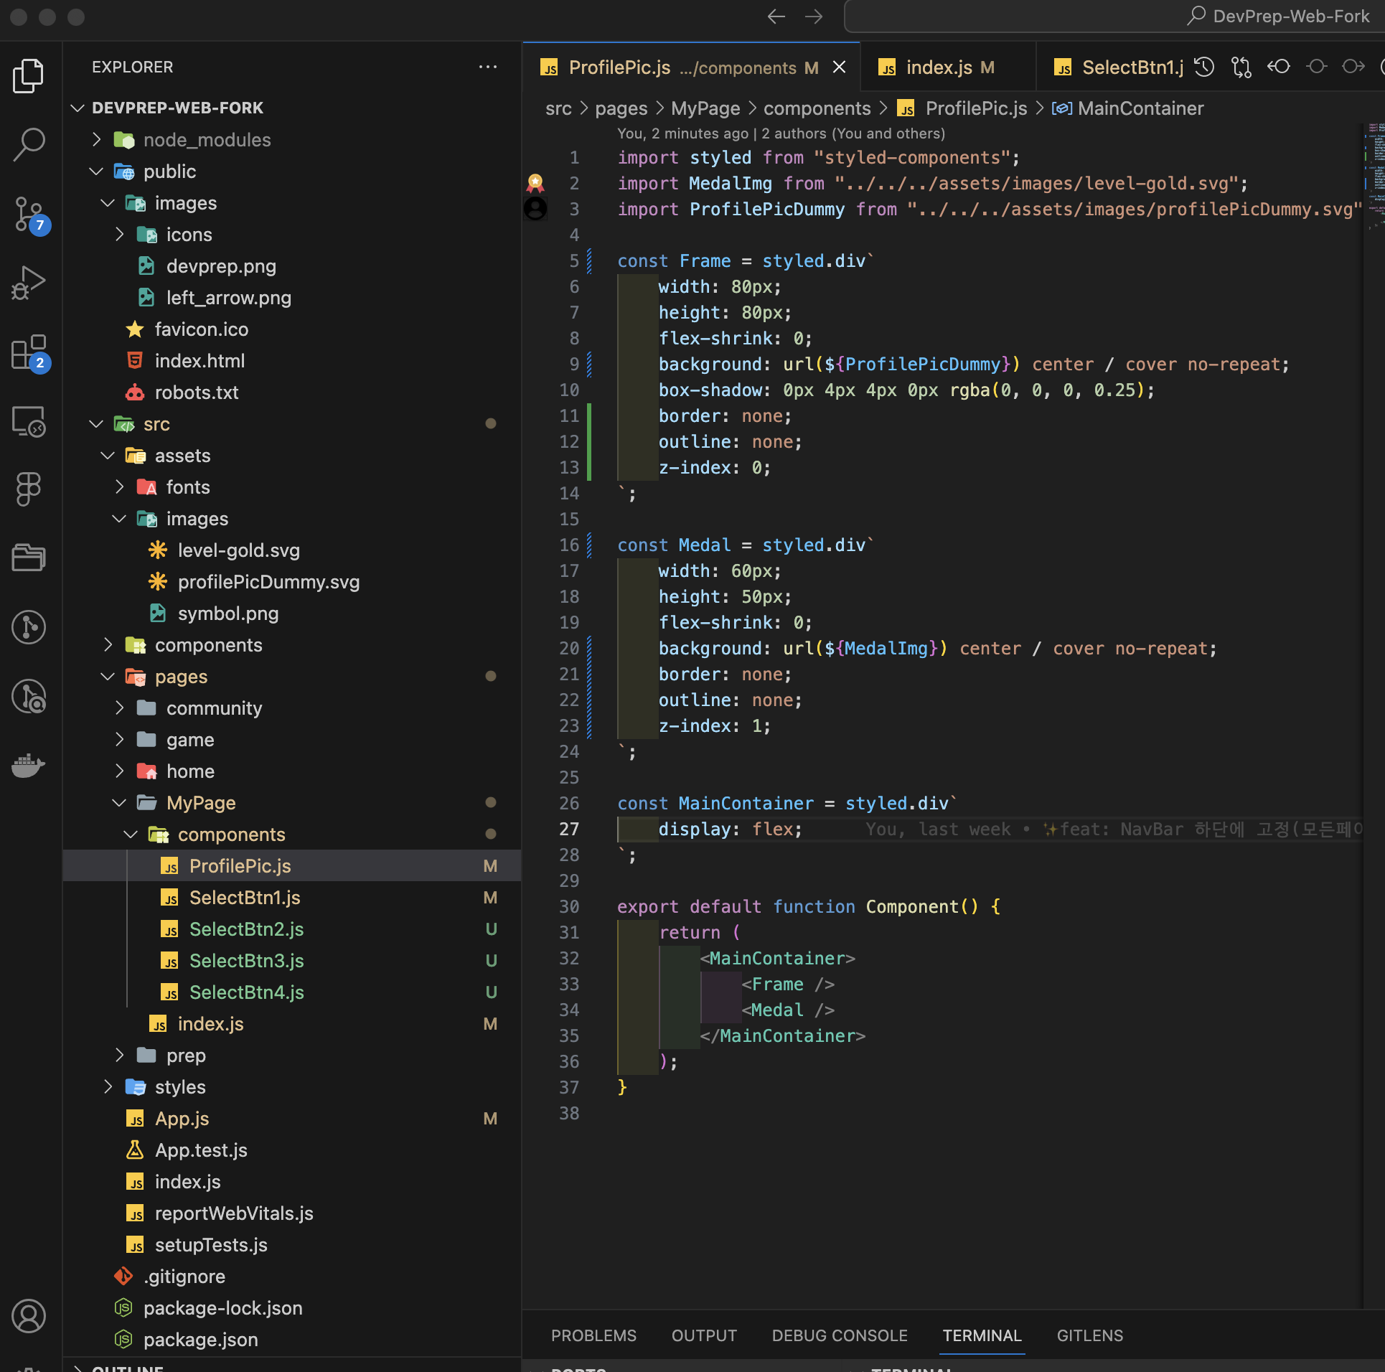The image size is (1385, 1372).
Task: Switch to the index.js editor tab
Action: pos(939,67)
